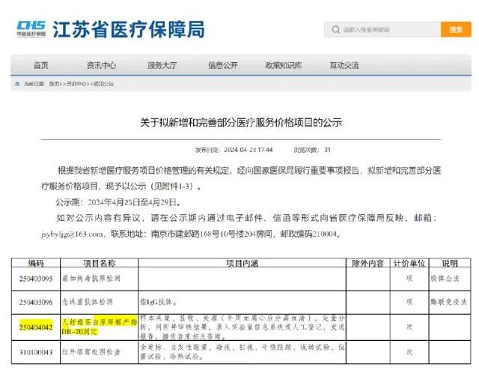
Task: Click the 说明 column header
Action: click(450, 263)
